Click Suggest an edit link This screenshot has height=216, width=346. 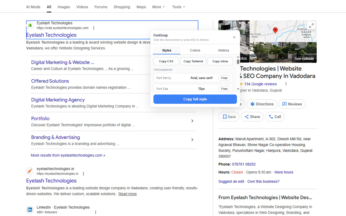pyautogui.click(x=231, y=181)
